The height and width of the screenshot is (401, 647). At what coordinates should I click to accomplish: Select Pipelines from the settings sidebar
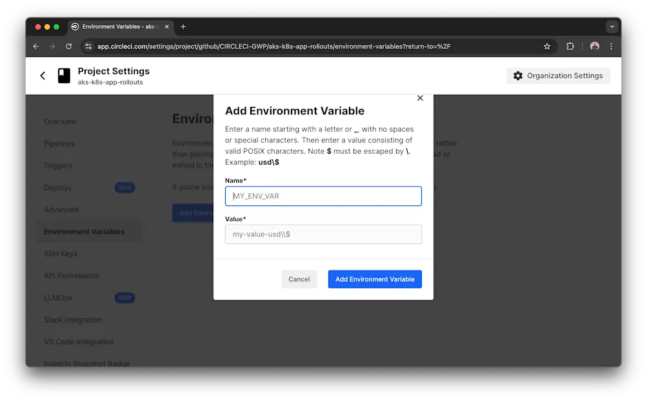[x=59, y=143]
